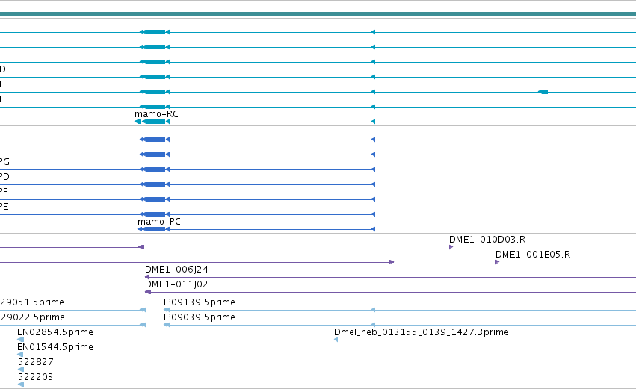Image resolution: width=636 pixels, height=389 pixels.
Task: Open the DME1-011J02 feature label
Action: [176, 284]
